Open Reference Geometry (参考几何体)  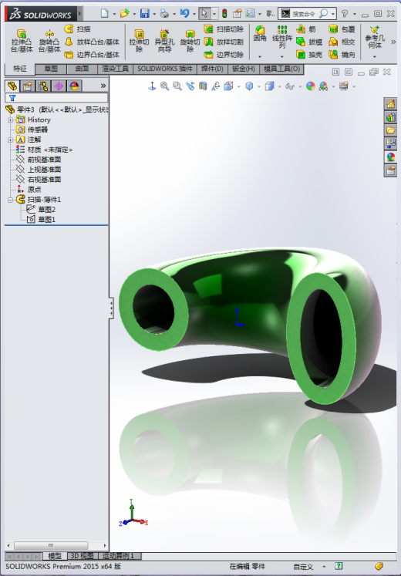point(375,38)
